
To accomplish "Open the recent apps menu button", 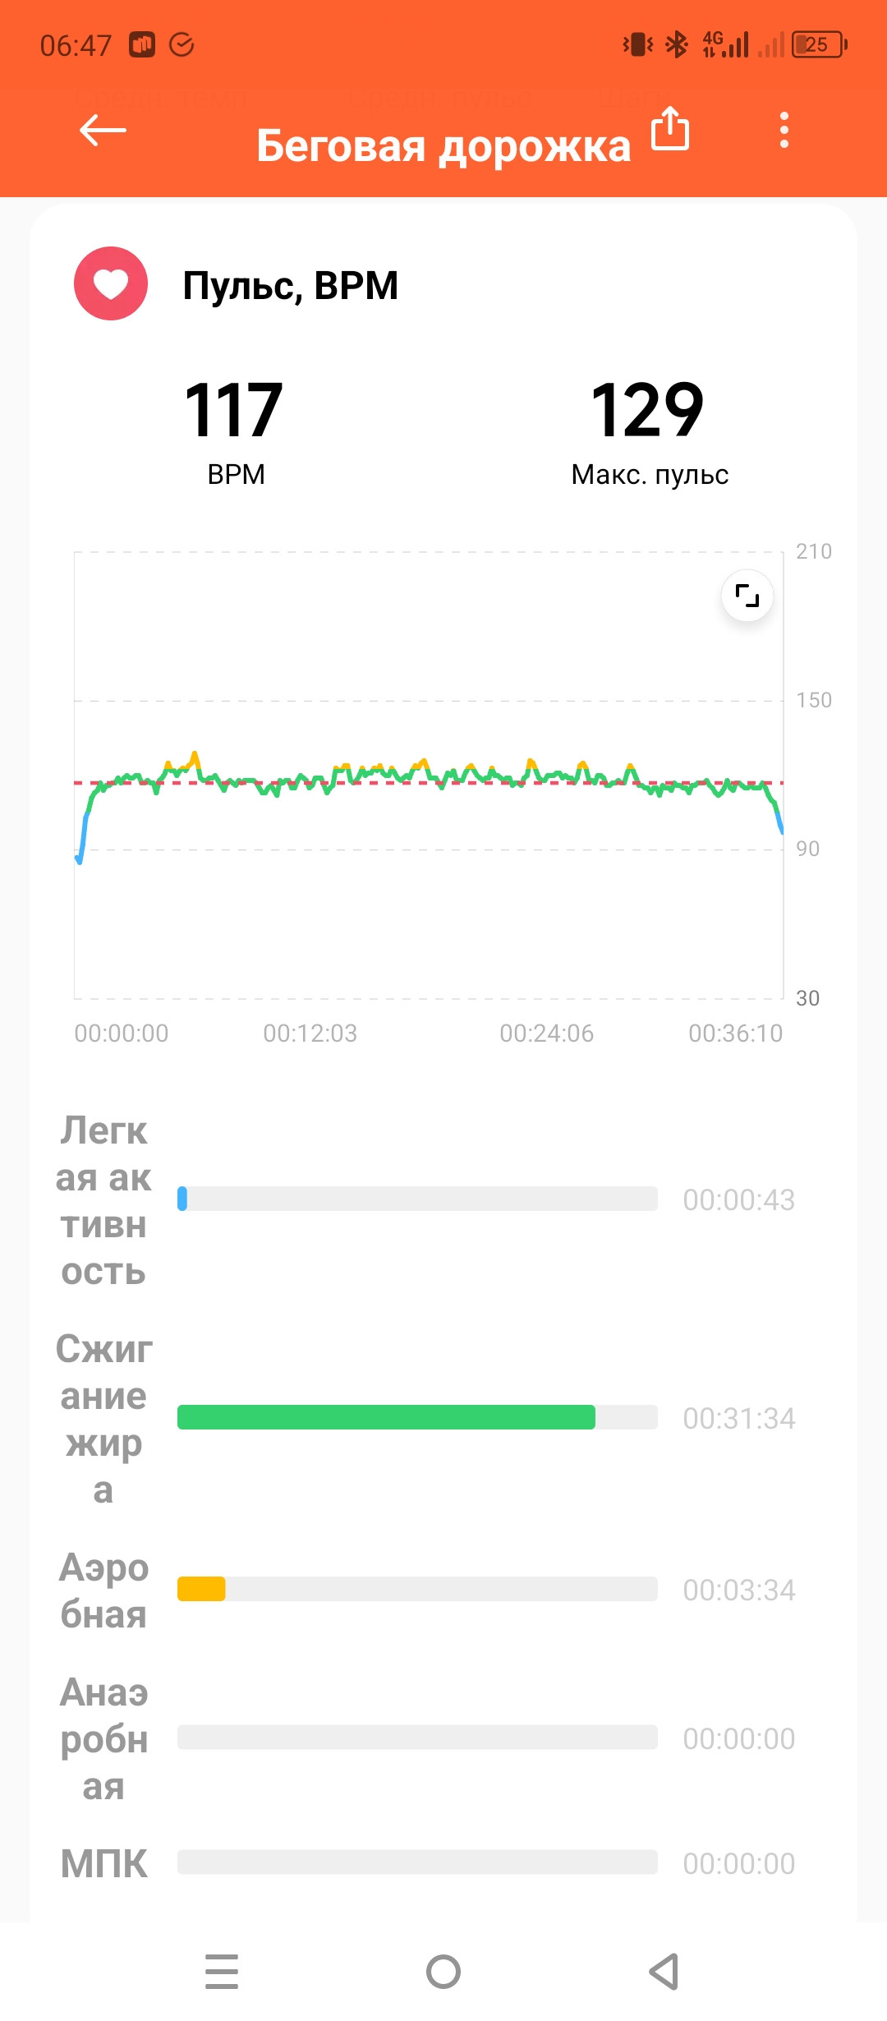I will pos(222,1972).
